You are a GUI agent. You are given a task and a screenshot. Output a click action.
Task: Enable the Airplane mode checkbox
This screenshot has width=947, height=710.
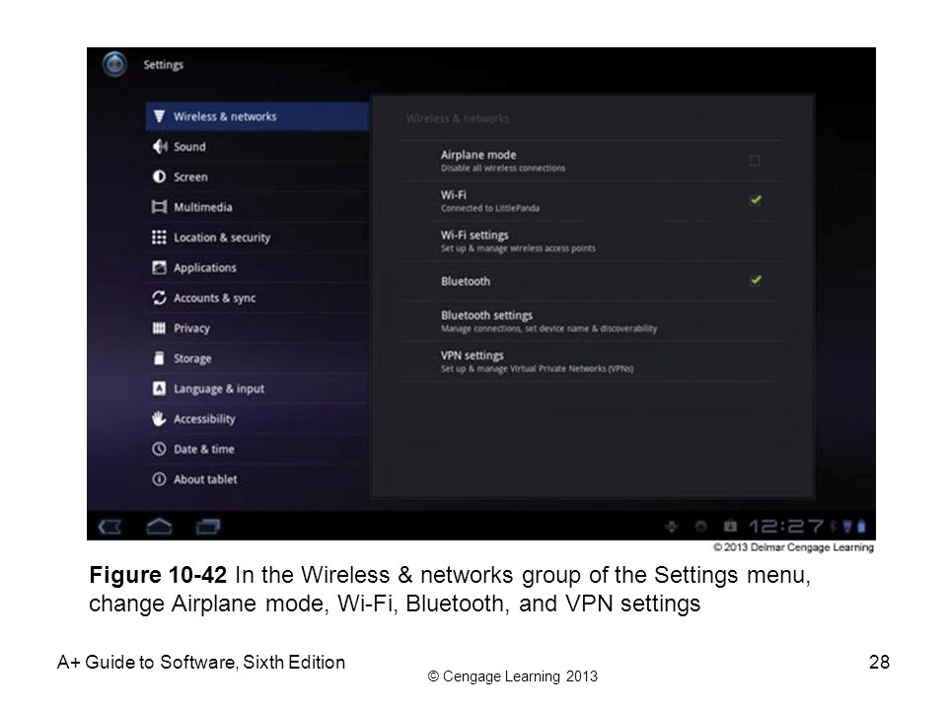click(755, 161)
